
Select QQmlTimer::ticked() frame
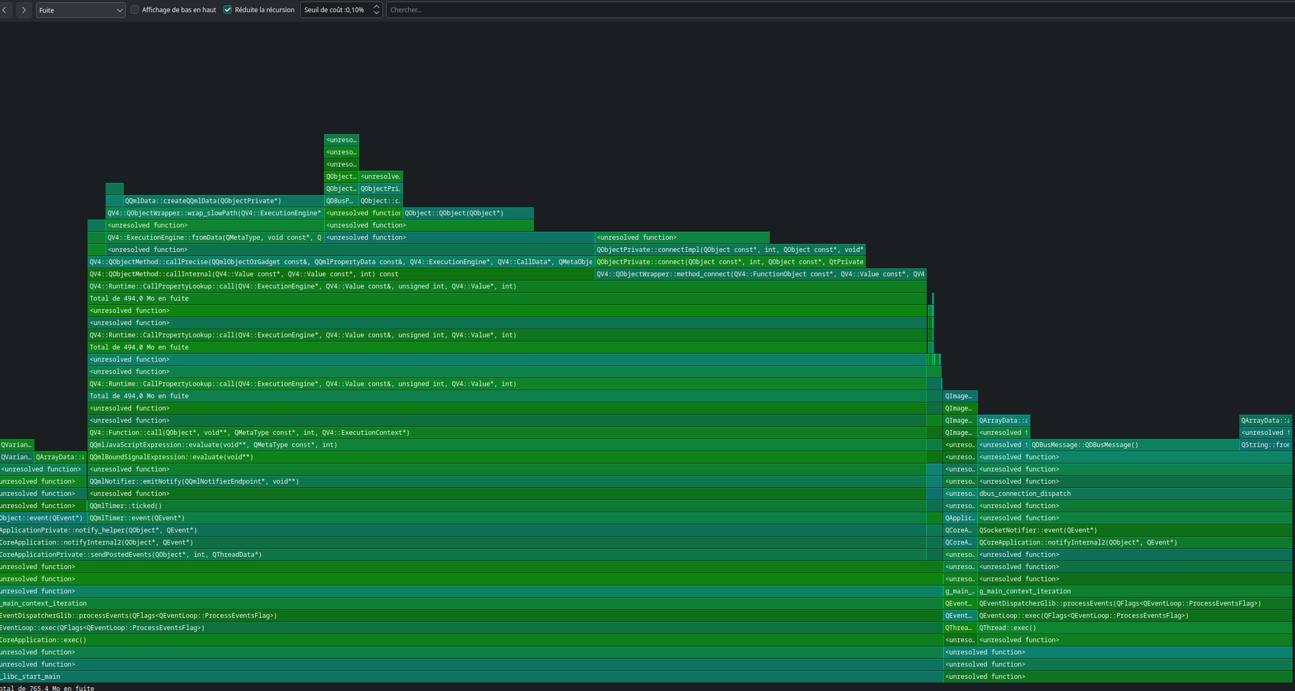507,506
